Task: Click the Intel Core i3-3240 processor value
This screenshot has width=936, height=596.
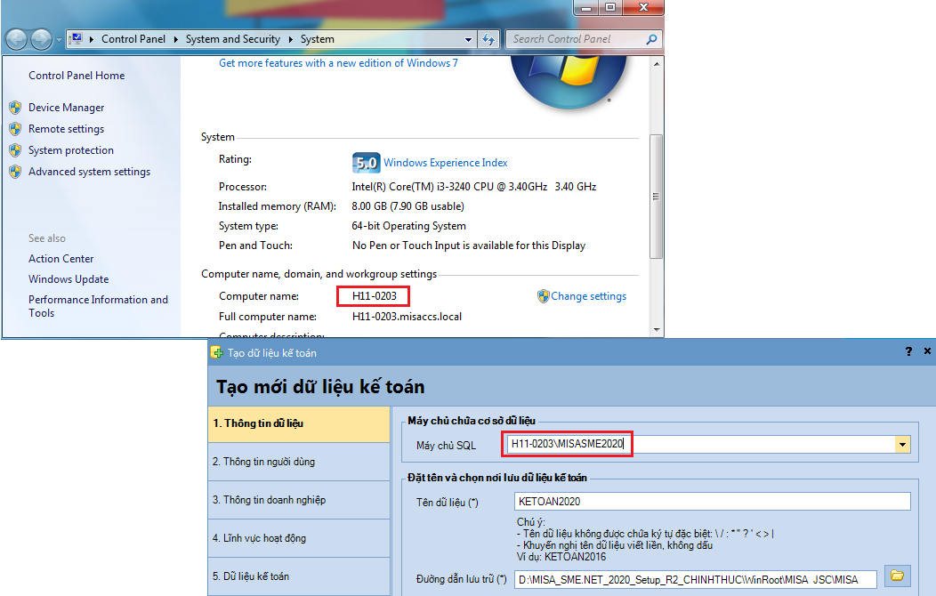Action: pyautogui.click(x=474, y=187)
